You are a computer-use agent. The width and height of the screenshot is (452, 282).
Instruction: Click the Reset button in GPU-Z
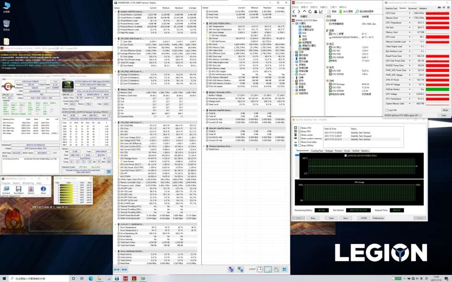(444, 110)
